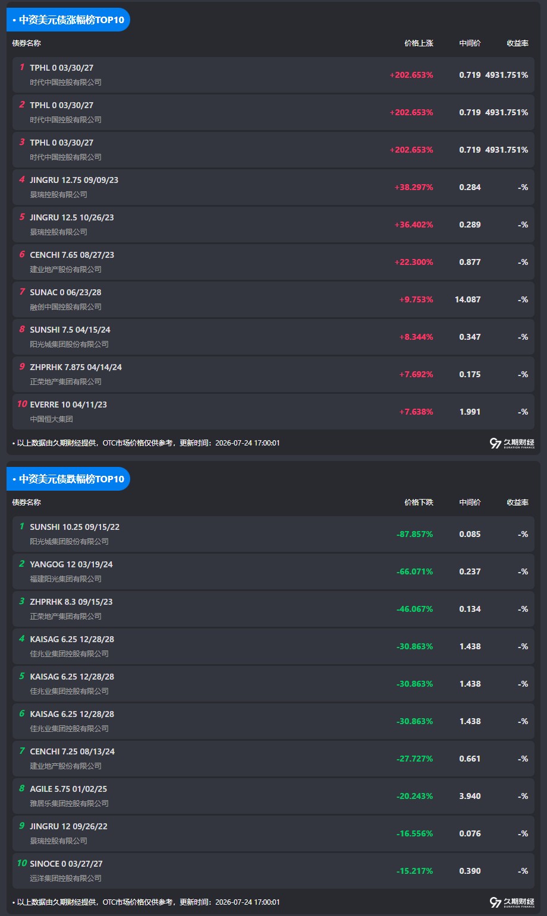The height and width of the screenshot is (916, 547).
Task: Open SUNSHI 10.25 09/15/22 losers row
Action: click(273, 534)
